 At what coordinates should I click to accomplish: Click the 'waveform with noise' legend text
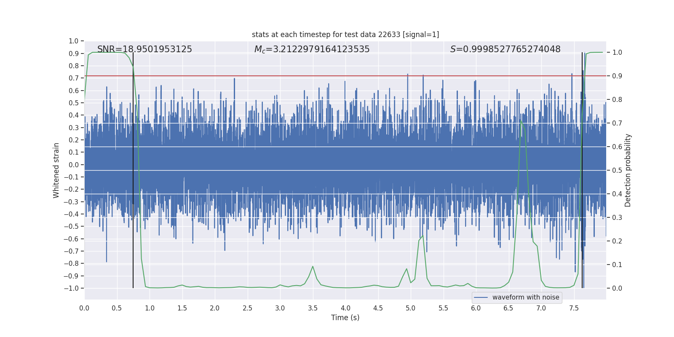526,297
